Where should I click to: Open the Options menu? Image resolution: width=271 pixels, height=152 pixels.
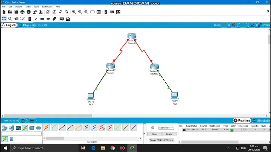pyautogui.click(x=19, y=6)
